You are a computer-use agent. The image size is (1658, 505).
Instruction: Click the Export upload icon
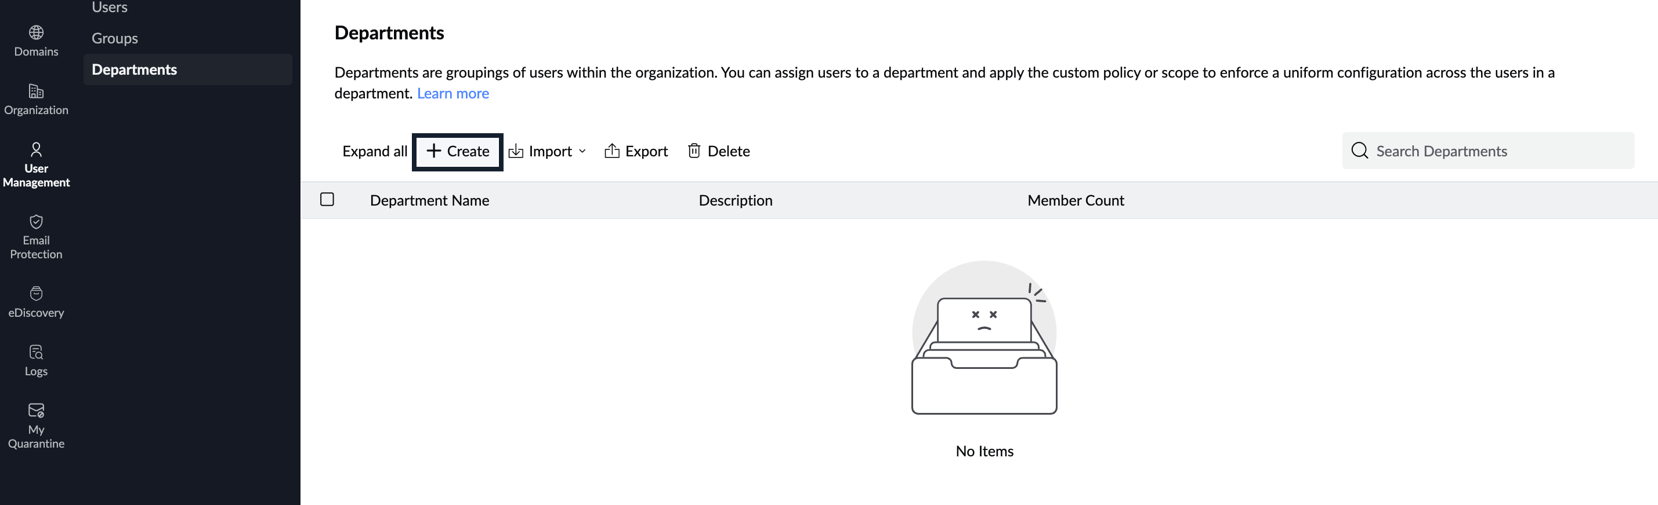611,151
